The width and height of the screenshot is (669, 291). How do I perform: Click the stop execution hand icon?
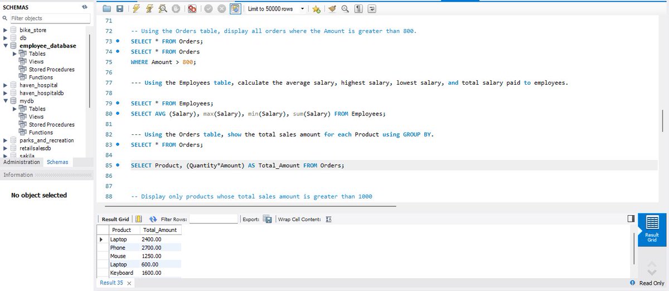click(176, 9)
